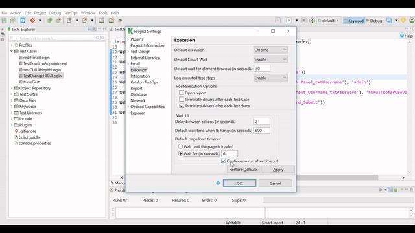The height and width of the screenshot is (233, 415).
Task: Click the Stop execution icon
Action: [303, 21]
